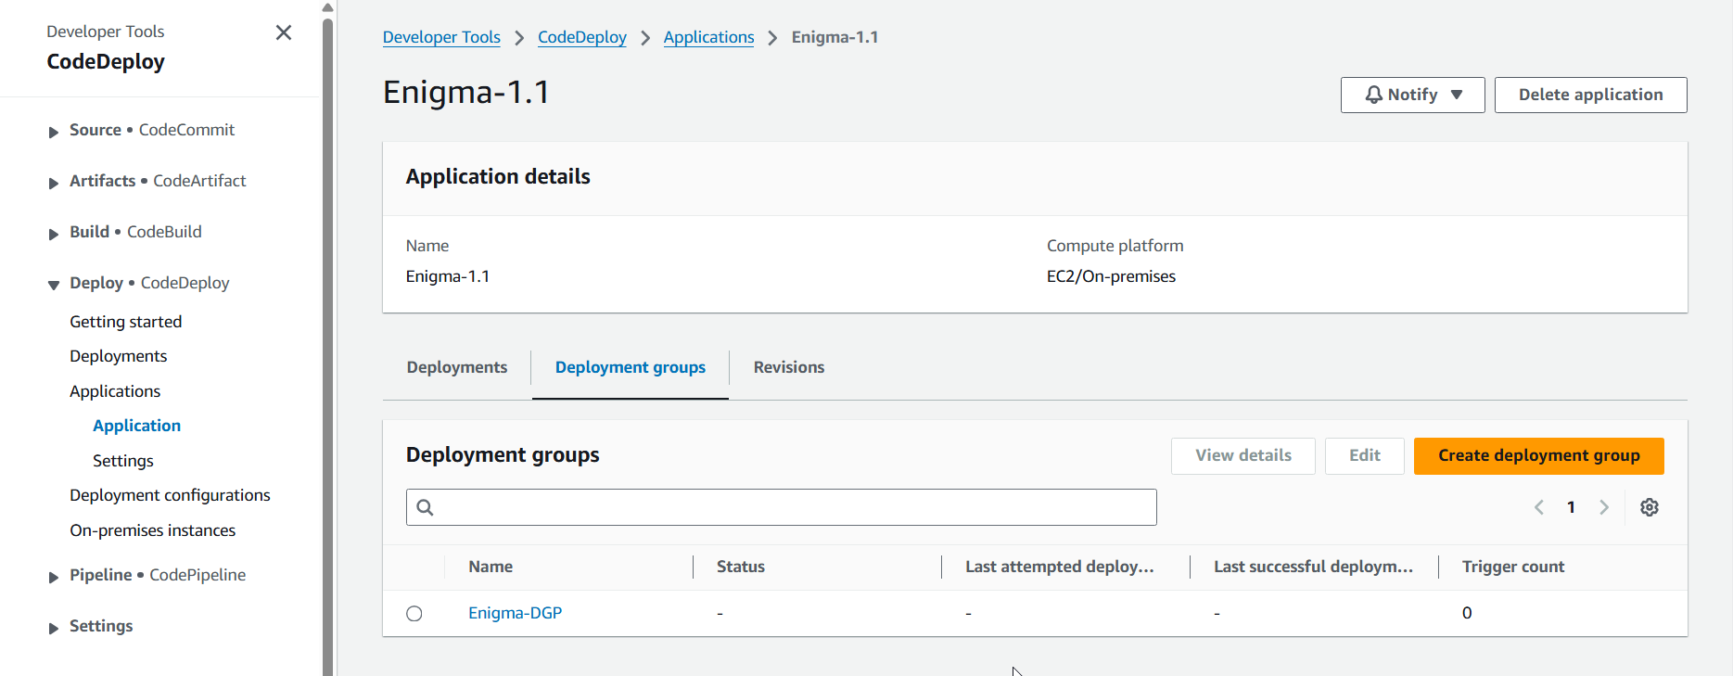Click the Trigger count column header
The height and width of the screenshot is (676, 1733).
[x=1513, y=567]
